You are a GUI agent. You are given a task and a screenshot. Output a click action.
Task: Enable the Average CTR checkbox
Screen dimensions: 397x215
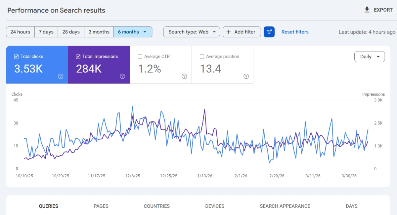pos(140,56)
